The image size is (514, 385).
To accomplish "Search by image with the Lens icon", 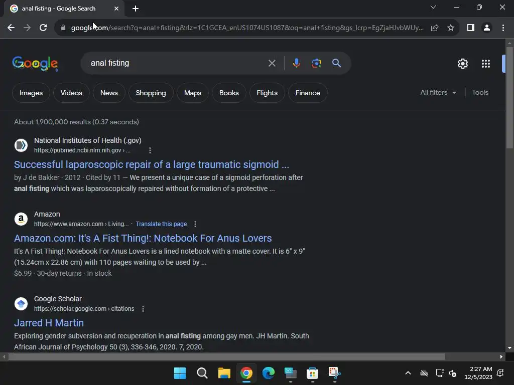I will pyautogui.click(x=316, y=63).
